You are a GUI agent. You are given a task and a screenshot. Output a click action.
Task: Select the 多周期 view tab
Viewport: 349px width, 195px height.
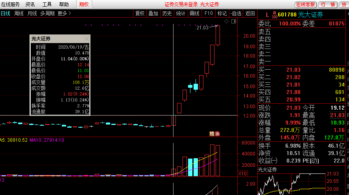47,14
